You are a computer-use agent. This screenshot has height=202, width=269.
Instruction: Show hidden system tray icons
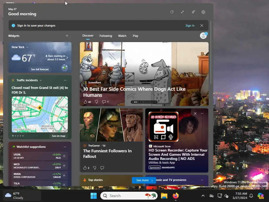[203, 196]
